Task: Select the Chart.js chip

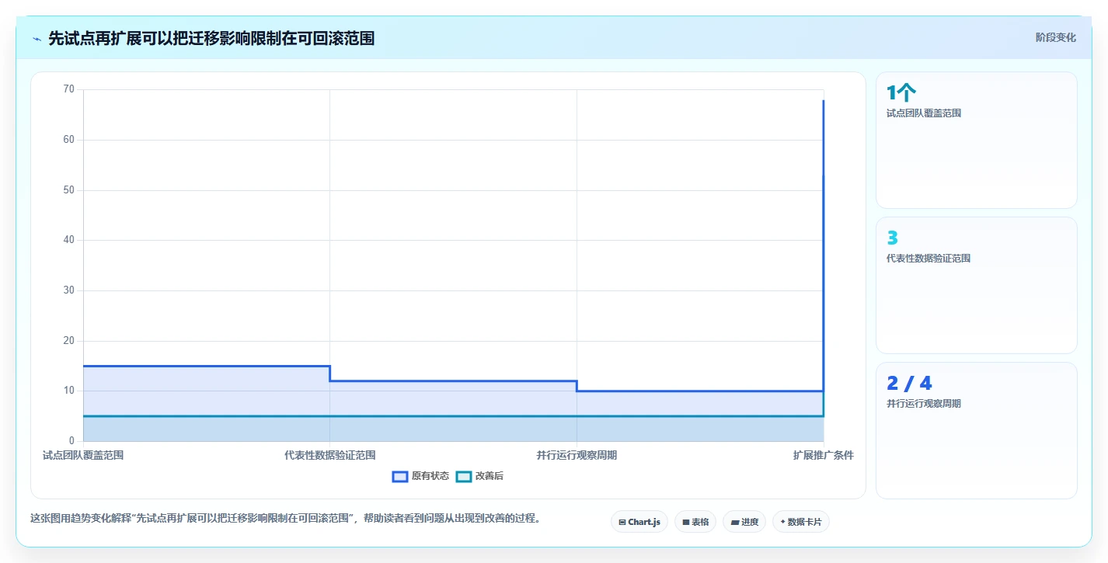Action: (x=639, y=522)
